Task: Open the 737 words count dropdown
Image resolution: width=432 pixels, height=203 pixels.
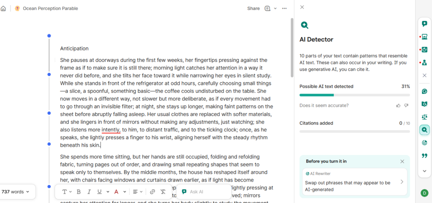Action: pyautogui.click(x=16, y=192)
